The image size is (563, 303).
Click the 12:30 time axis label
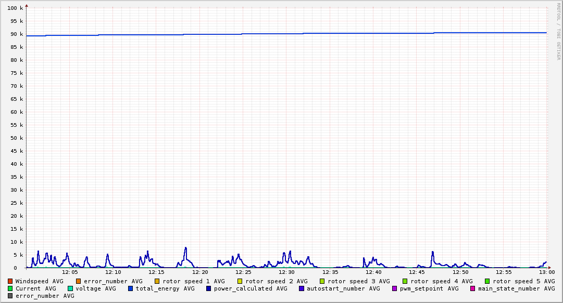pos(286,272)
